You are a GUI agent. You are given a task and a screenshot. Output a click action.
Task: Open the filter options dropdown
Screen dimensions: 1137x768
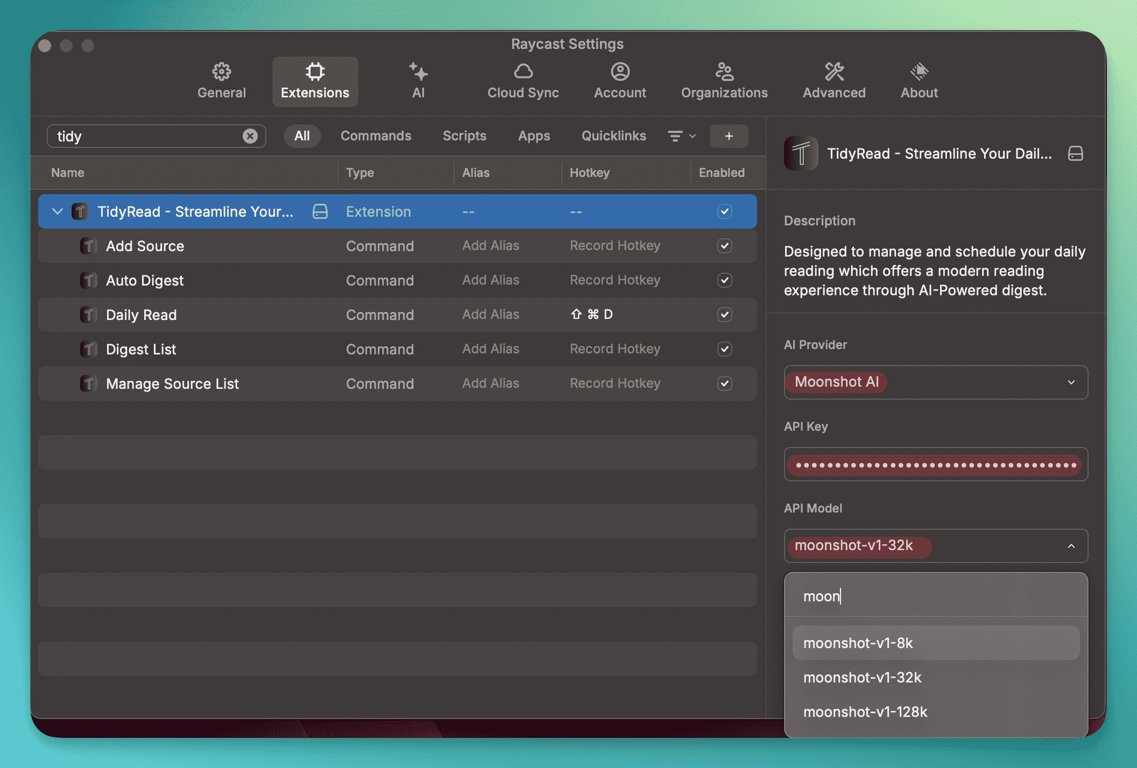(681, 136)
